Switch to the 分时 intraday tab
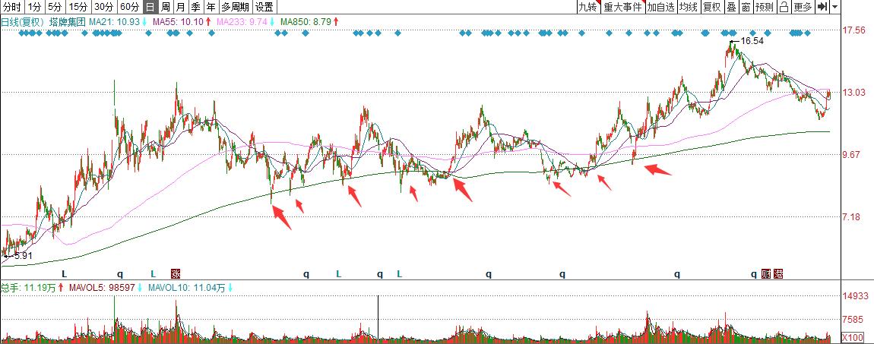The width and height of the screenshot is (874, 344). pyautogui.click(x=12, y=8)
